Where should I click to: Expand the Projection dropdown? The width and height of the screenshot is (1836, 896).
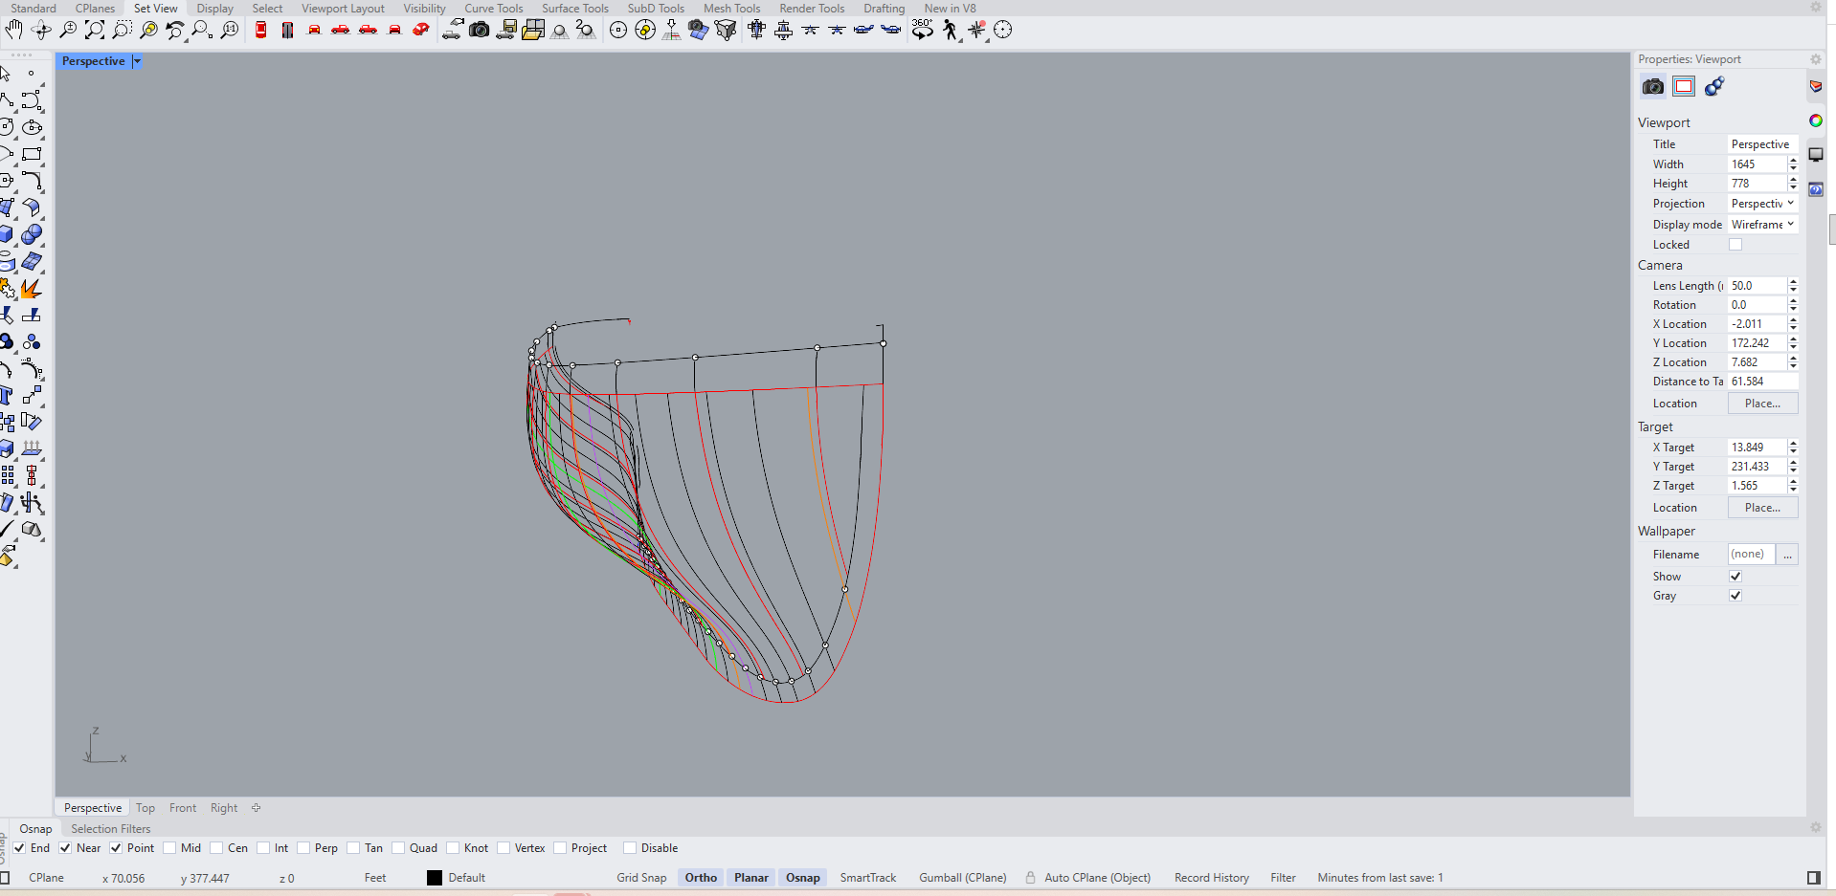click(1762, 204)
